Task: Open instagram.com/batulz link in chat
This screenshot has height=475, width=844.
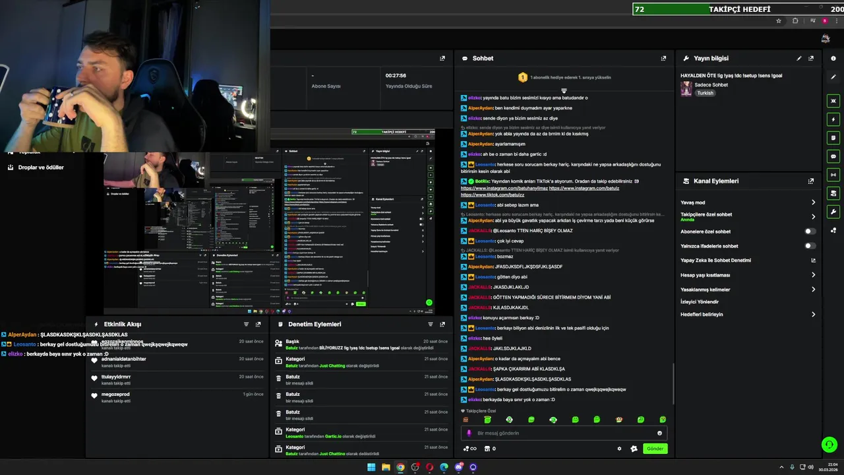Action: coord(584,188)
